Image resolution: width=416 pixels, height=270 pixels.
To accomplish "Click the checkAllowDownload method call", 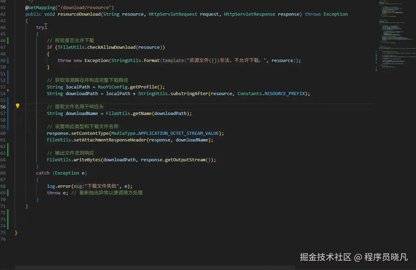I will (111, 47).
